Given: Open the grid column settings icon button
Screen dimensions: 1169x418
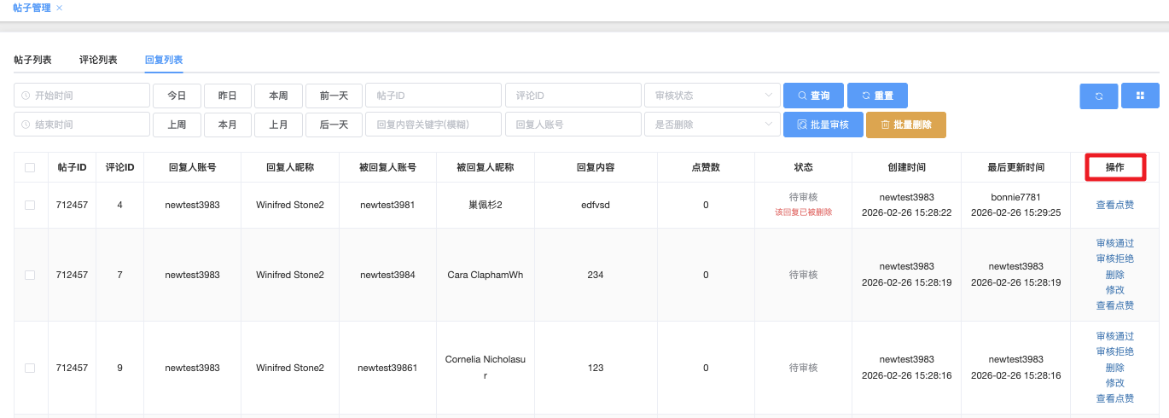Looking at the screenshot, I should 1140,96.
